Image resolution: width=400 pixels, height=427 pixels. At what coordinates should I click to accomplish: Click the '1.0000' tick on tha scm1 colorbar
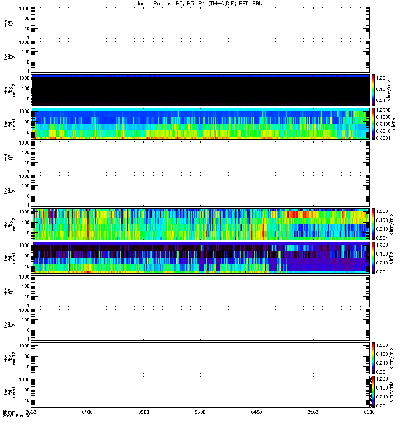point(383,110)
